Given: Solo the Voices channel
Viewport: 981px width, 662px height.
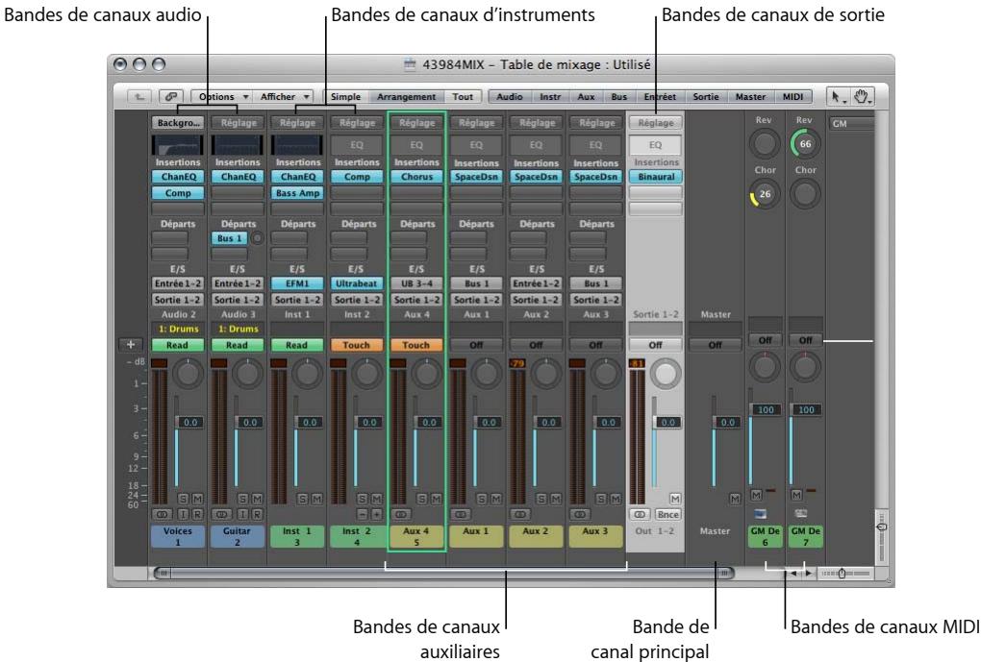Looking at the screenshot, I should [183, 499].
